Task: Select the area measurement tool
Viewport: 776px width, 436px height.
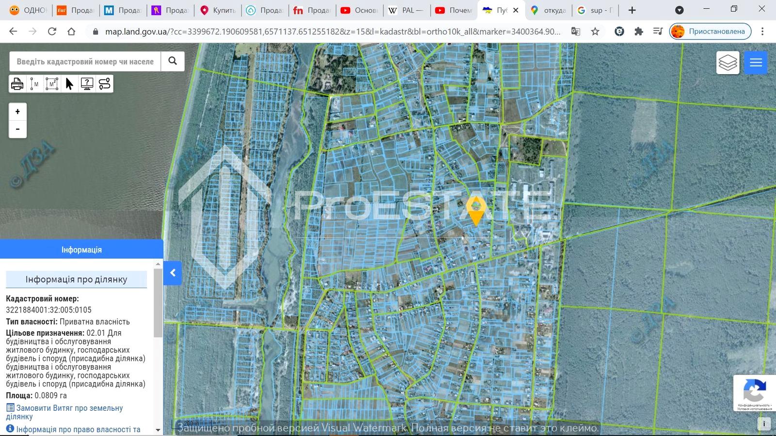Action: click(x=52, y=84)
